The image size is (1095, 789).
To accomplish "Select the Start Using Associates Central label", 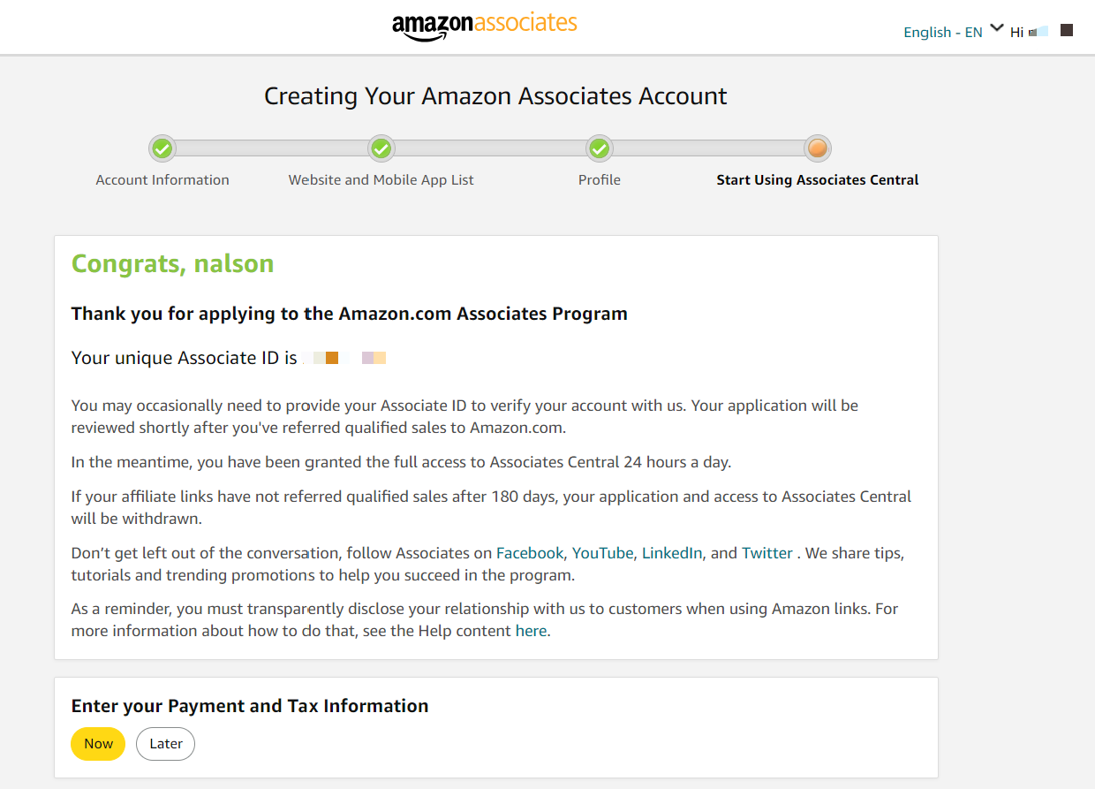I will 818,180.
